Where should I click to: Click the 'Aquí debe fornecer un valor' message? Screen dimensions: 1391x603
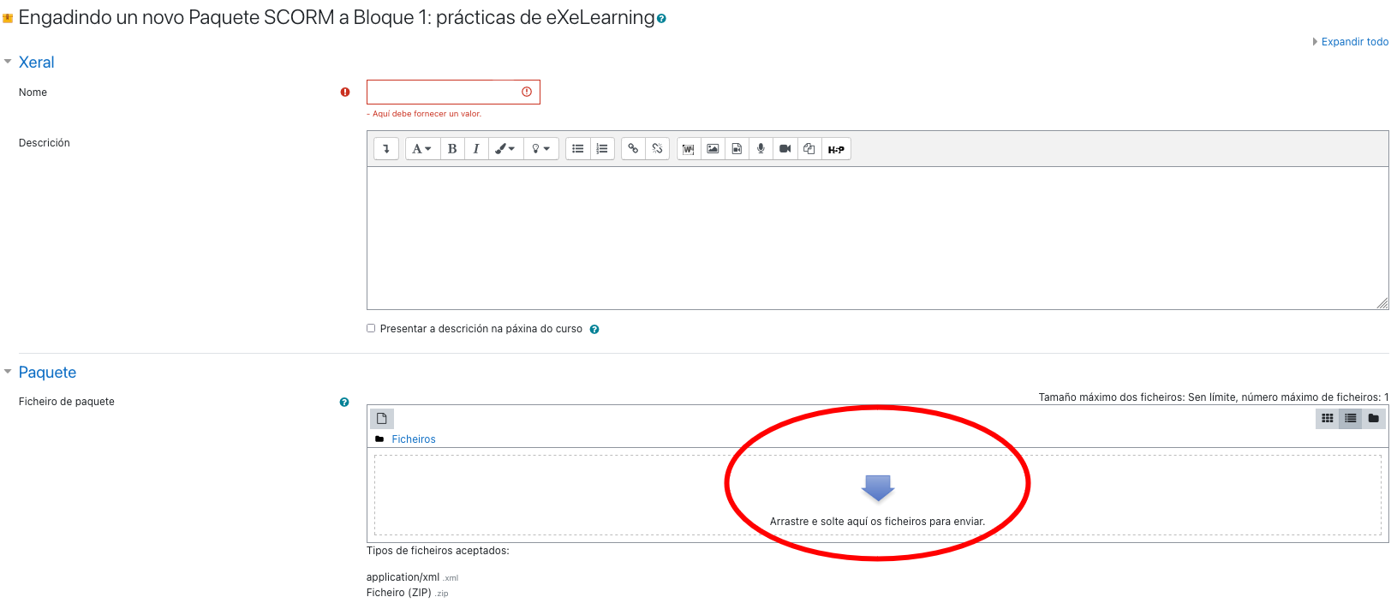[x=425, y=114]
